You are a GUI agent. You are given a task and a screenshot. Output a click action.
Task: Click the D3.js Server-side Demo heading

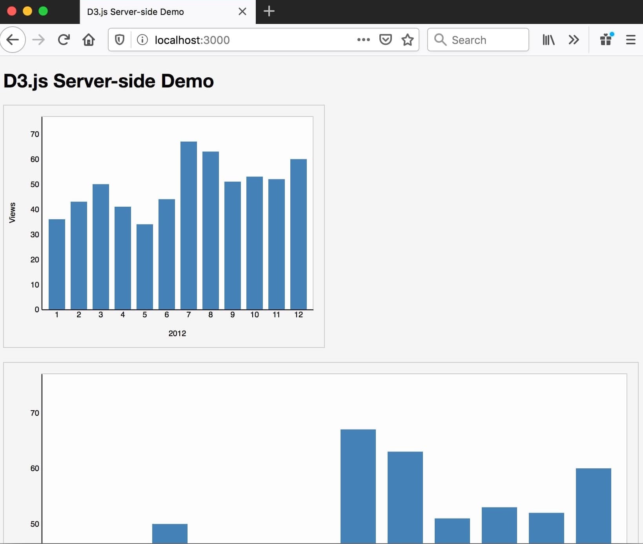109,81
